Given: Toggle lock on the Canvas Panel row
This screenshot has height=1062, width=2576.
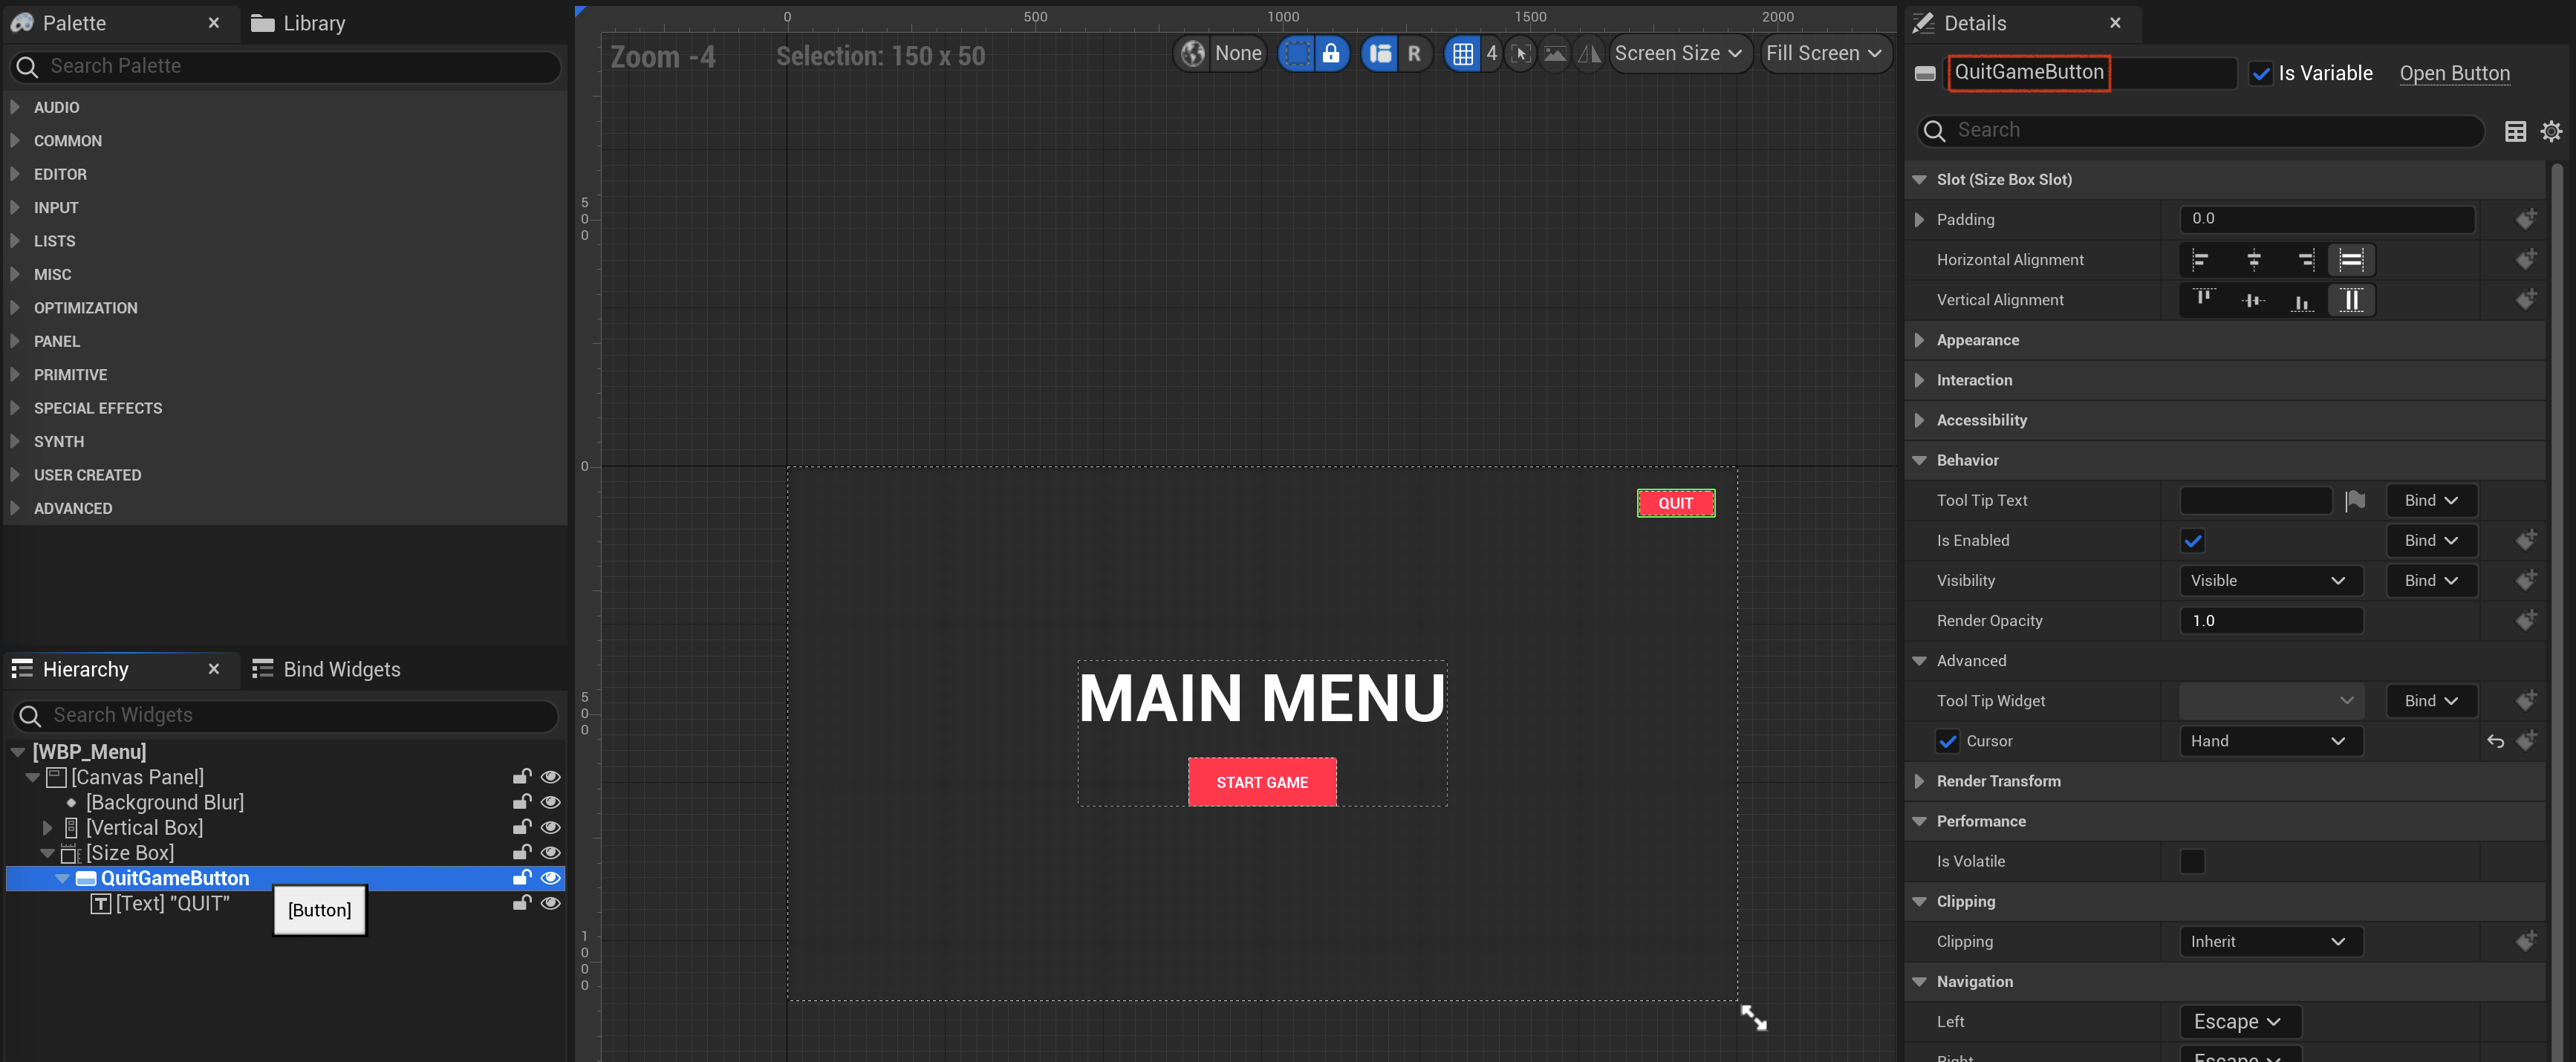Looking at the screenshot, I should point(521,777).
